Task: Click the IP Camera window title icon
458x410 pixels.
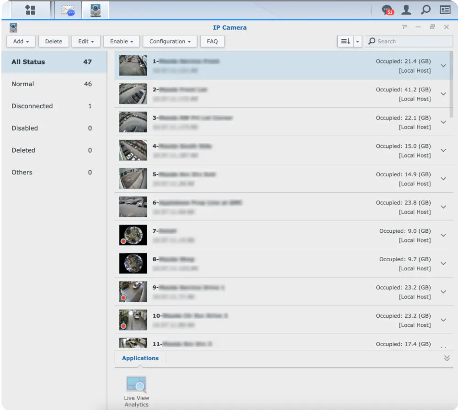Action: (x=13, y=27)
